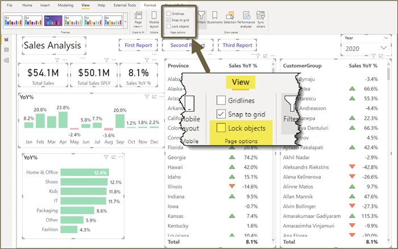The height and width of the screenshot is (249, 398).
Task: Open the Page view dropdown
Action: point(138,21)
